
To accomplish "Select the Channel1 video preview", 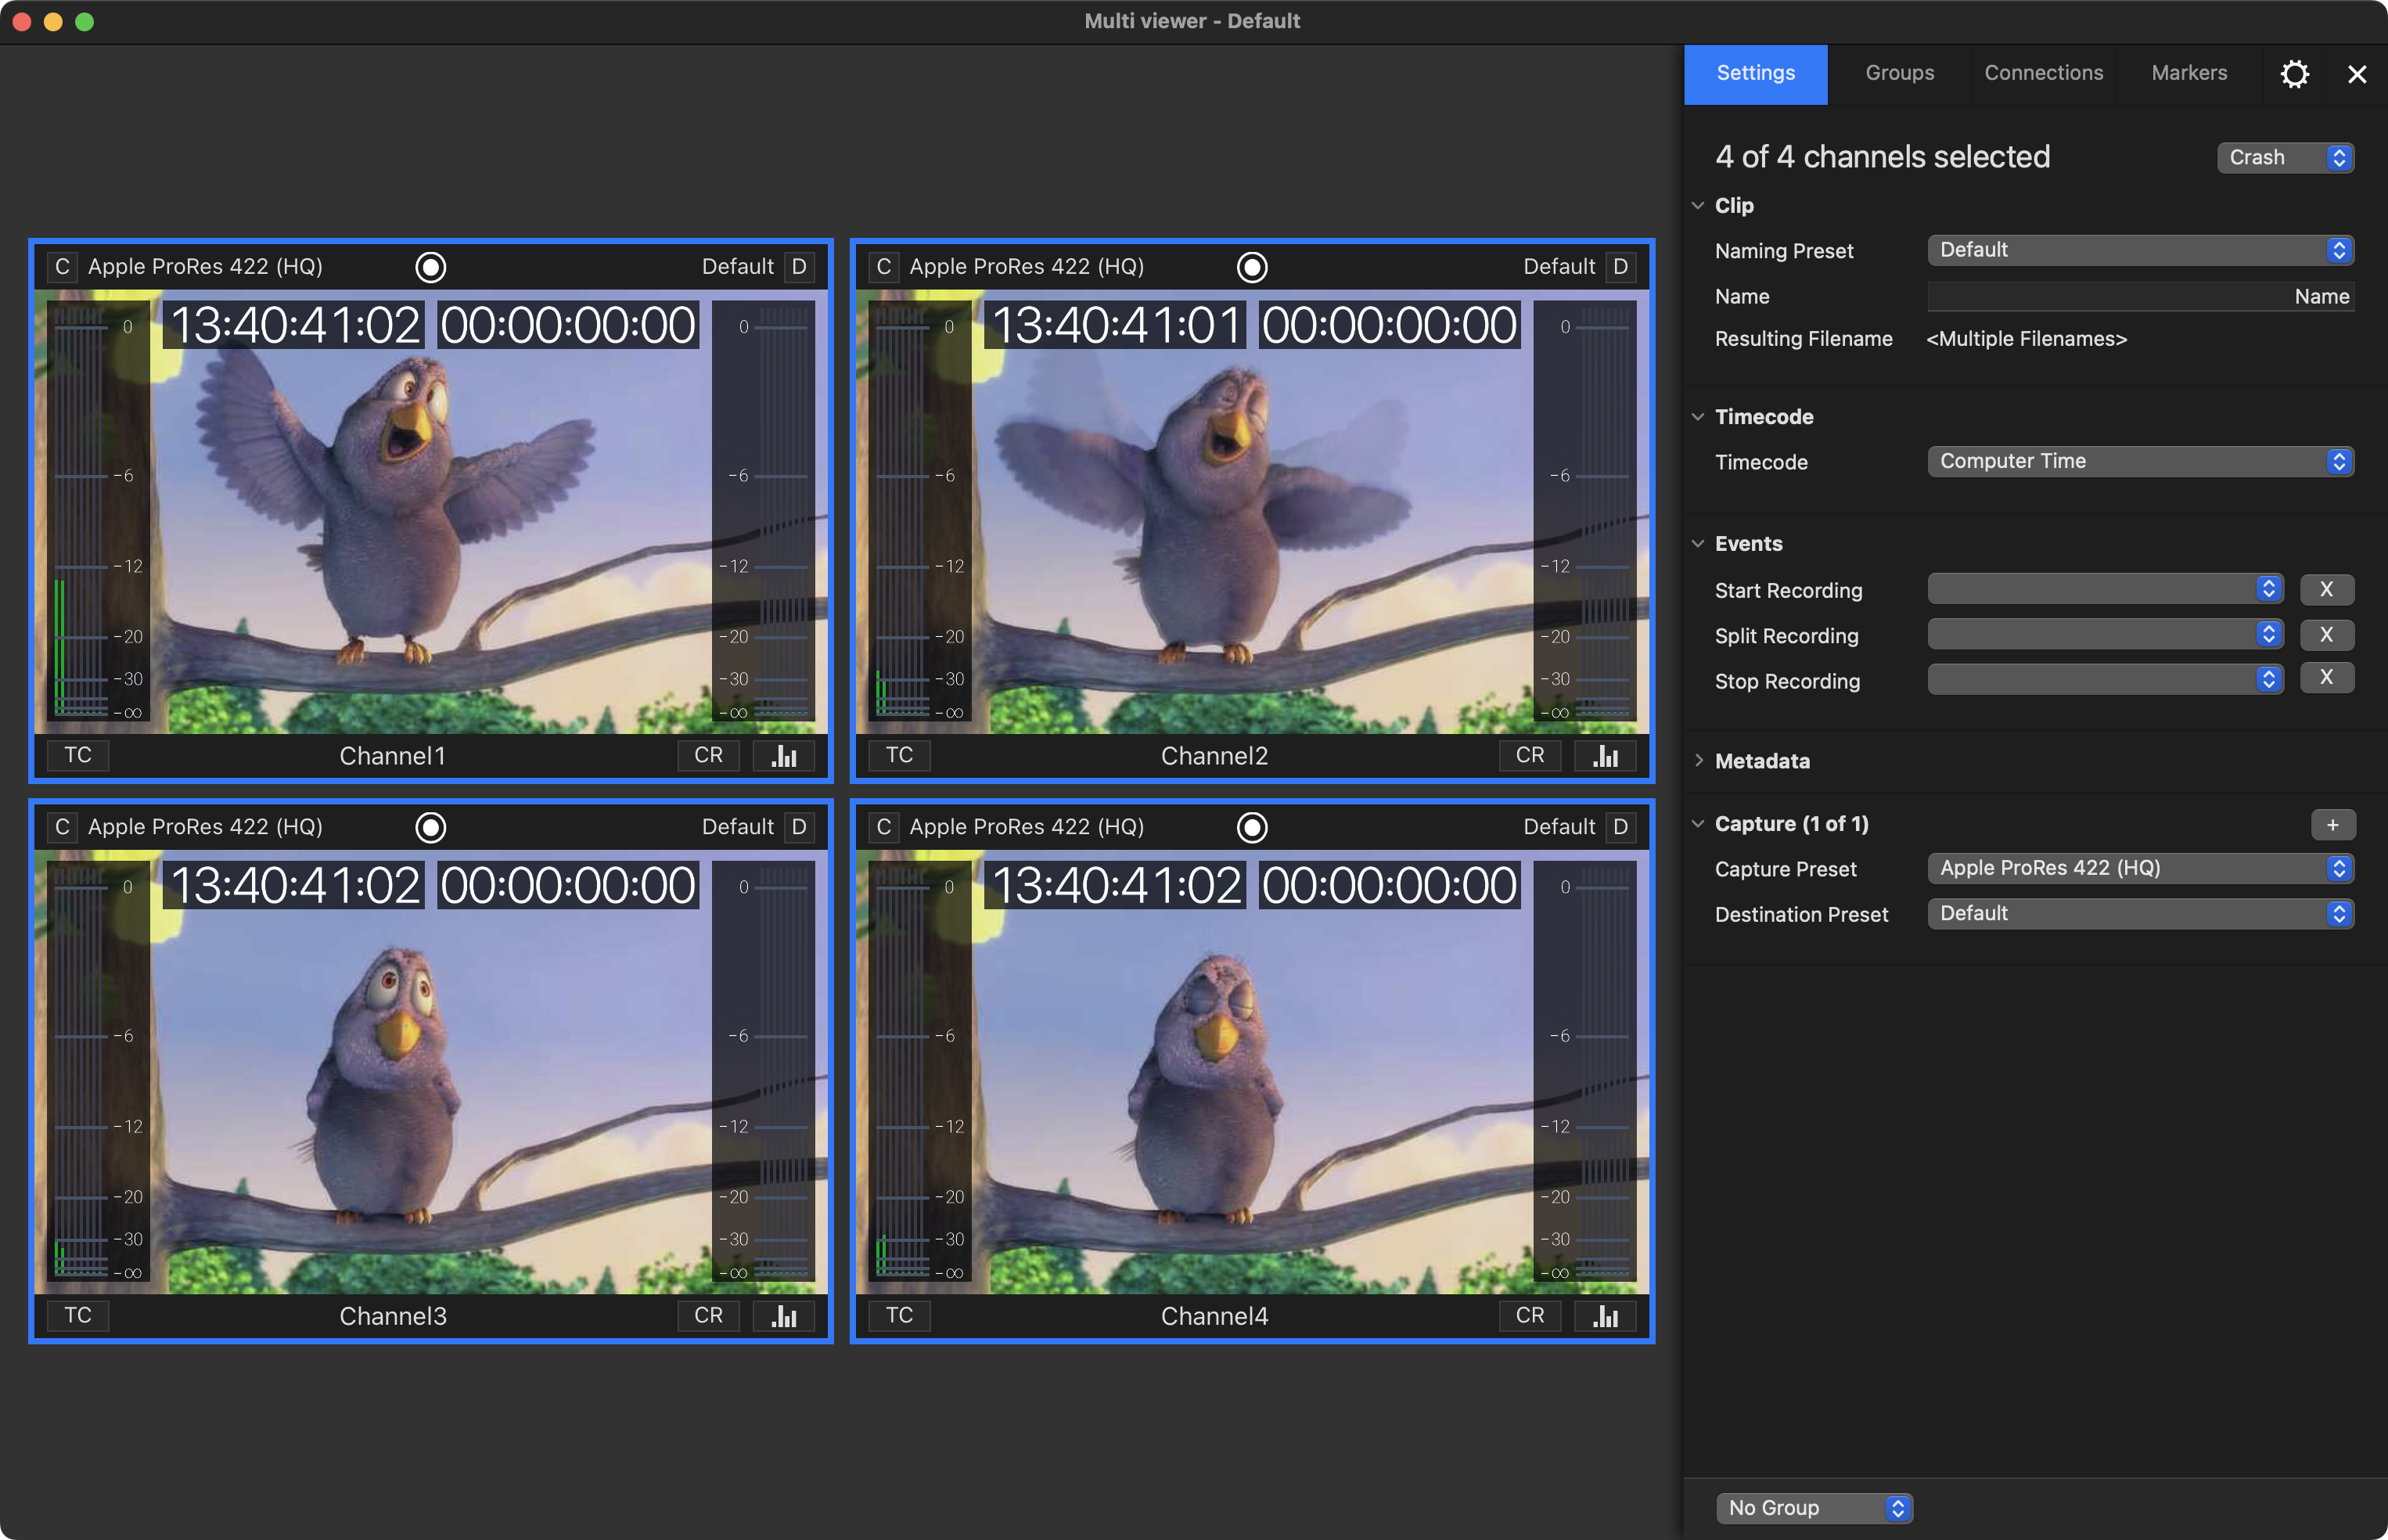I will pos(431,512).
